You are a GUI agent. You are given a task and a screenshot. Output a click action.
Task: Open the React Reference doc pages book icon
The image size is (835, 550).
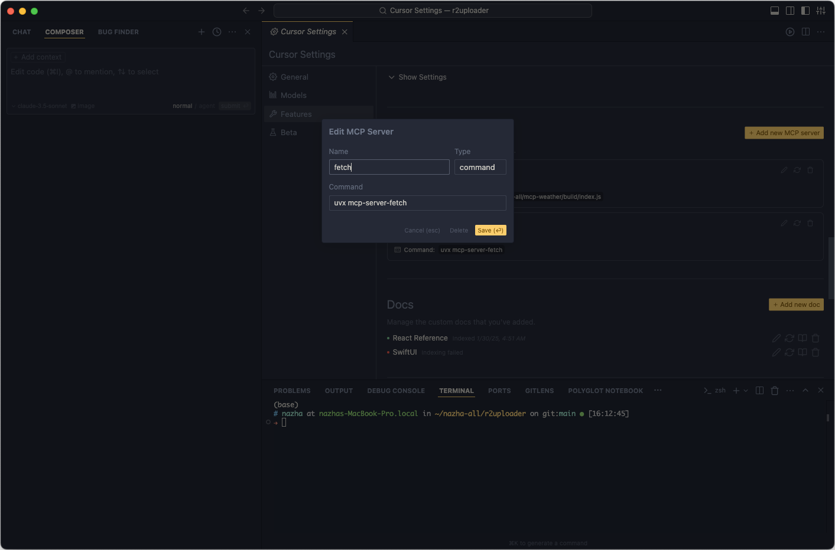802,338
